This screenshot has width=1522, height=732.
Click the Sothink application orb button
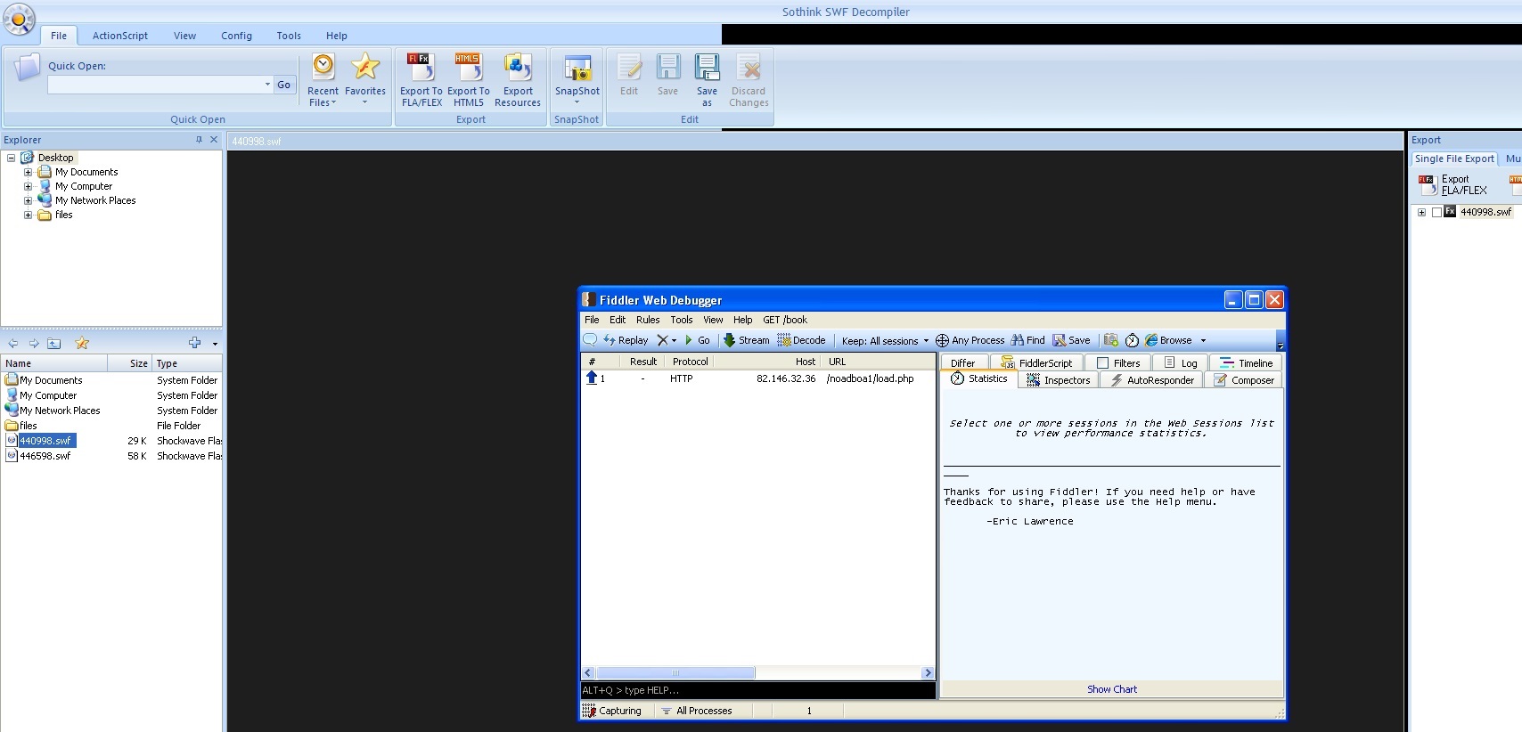(x=19, y=19)
